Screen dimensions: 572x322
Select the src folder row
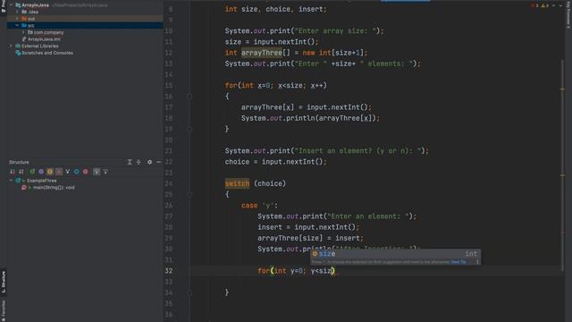point(85,26)
